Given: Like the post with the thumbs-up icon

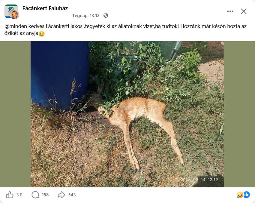Looking at the screenshot, I should [10, 195].
